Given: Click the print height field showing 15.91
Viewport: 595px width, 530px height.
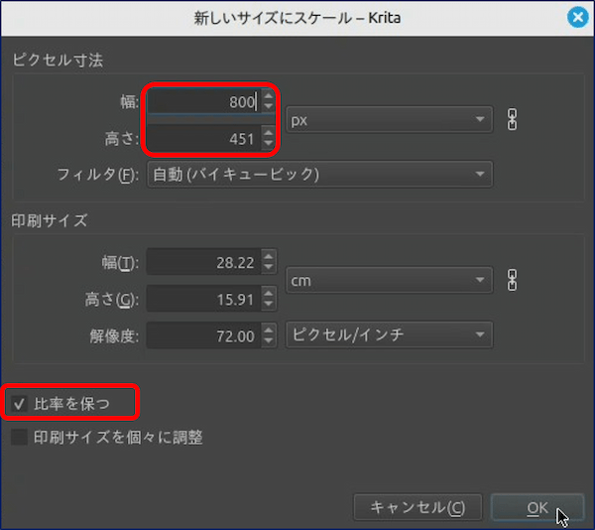Looking at the screenshot, I should point(203,299).
